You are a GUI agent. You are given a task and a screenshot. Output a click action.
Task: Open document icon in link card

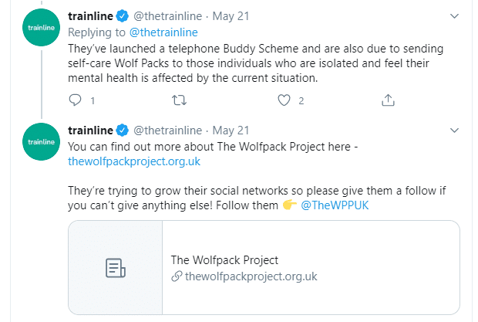[116, 268]
